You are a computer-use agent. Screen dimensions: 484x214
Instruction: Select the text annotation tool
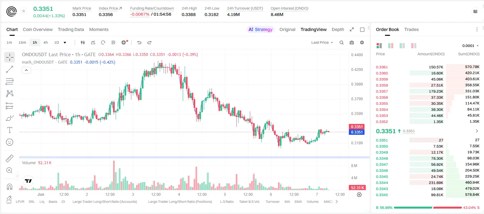[10, 130]
